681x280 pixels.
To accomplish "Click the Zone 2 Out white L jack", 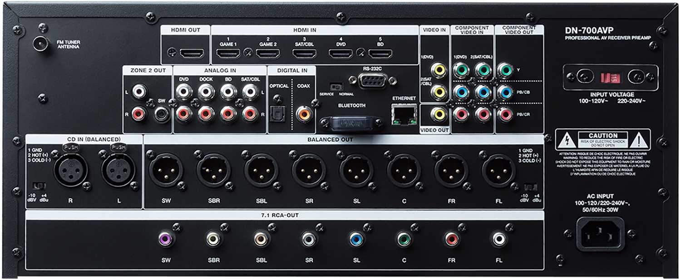I will coord(140,92).
